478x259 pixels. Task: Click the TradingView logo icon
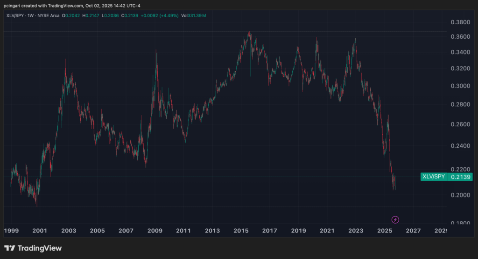pyautogui.click(x=9, y=248)
